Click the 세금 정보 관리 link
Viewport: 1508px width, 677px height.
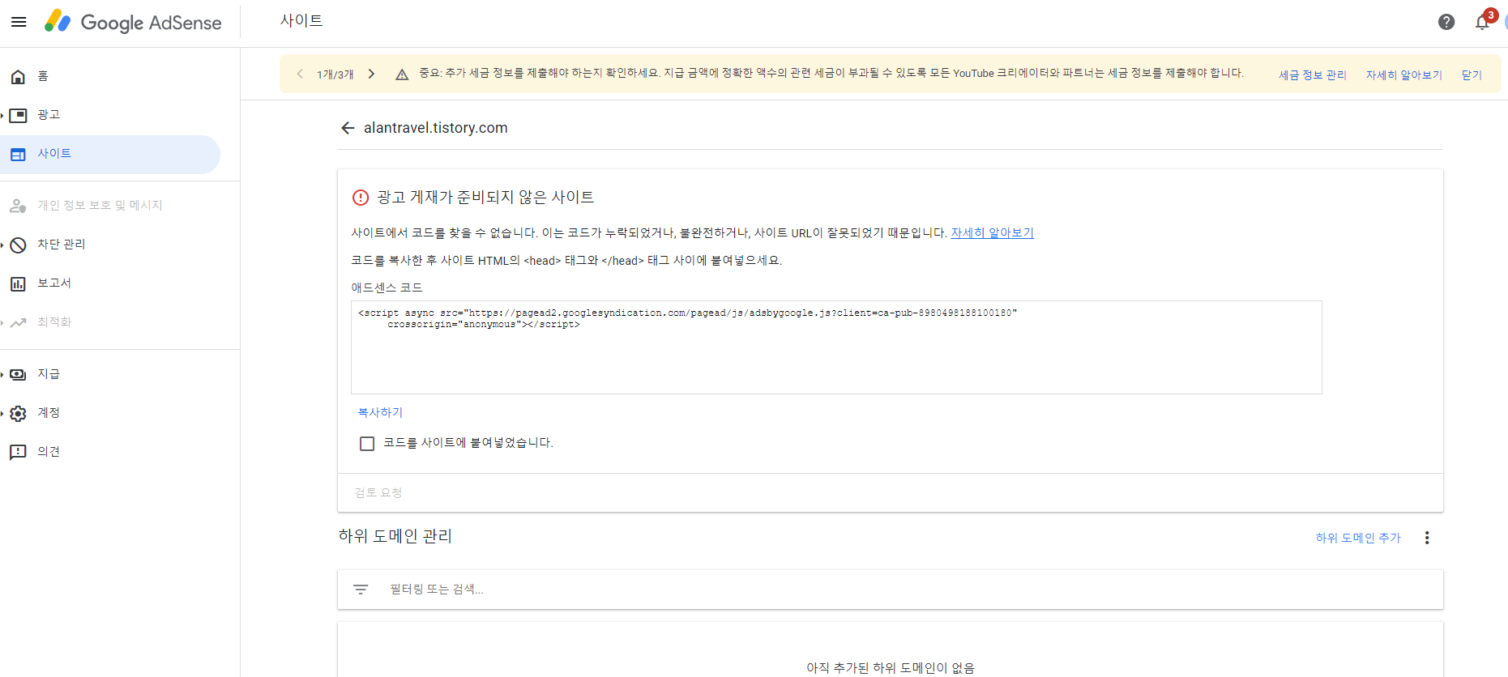coord(1313,75)
